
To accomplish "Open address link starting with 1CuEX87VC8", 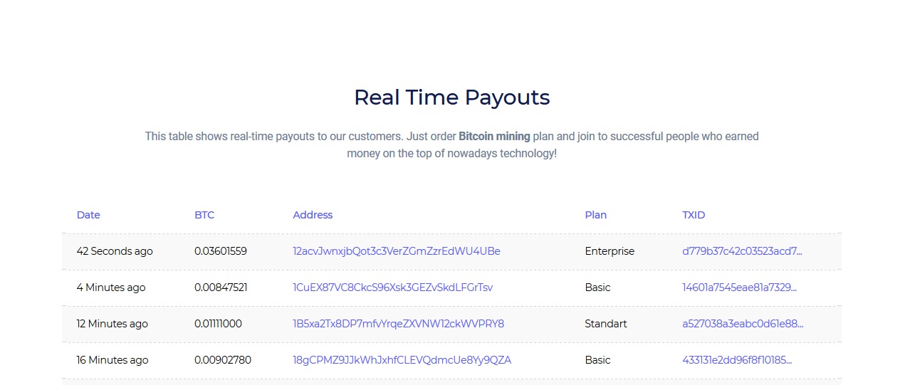I will [x=392, y=288].
